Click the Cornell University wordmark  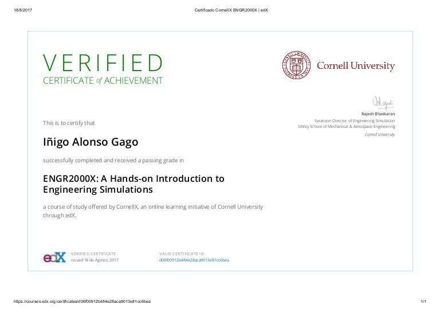pyautogui.click(x=356, y=66)
